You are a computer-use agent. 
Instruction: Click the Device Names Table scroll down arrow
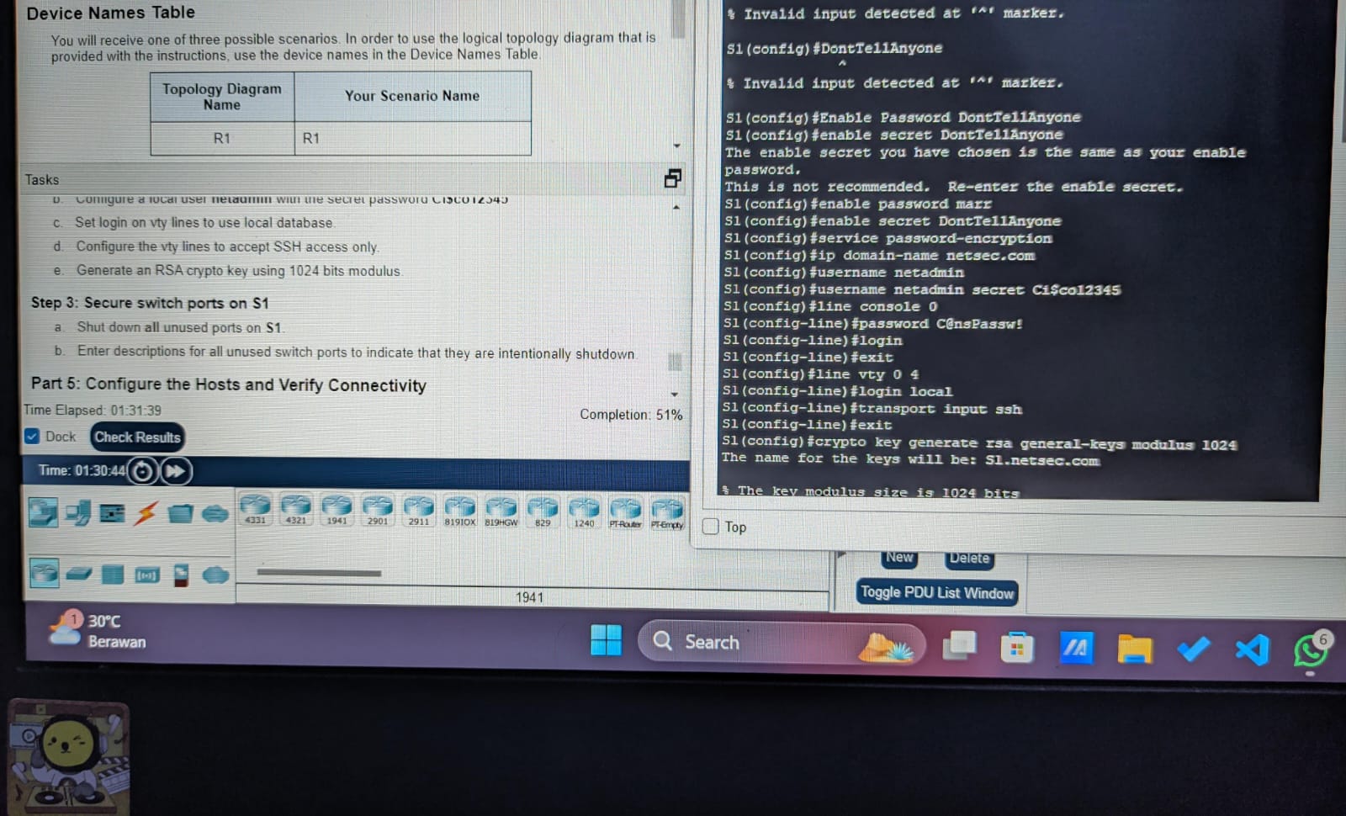676,146
